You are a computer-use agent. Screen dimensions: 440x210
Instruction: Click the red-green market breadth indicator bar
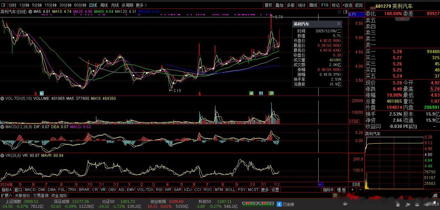point(258,203)
